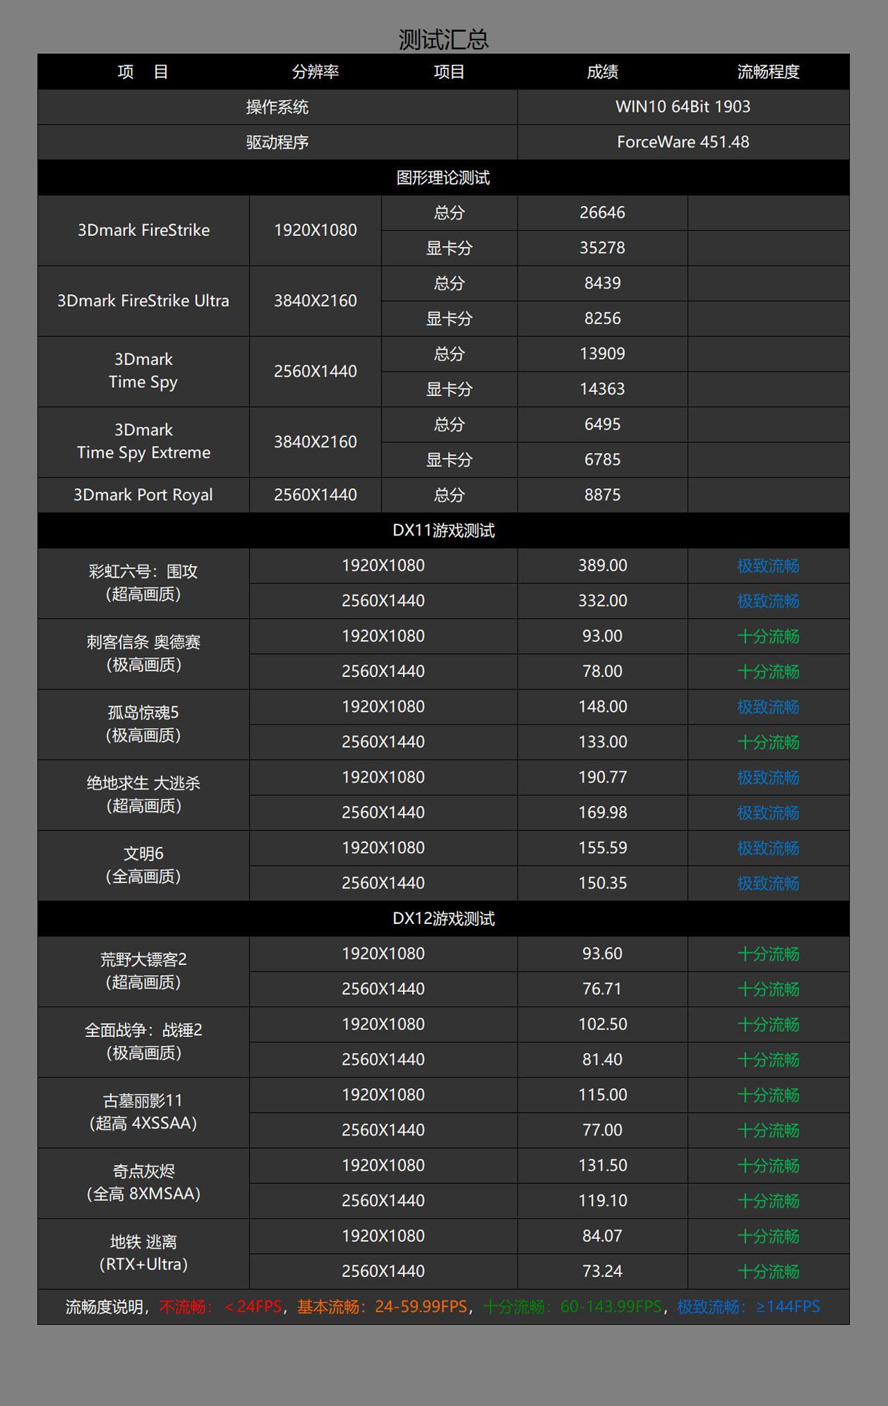
Task: Click the score 13909
Action: pyautogui.click(x=602, y=354)
